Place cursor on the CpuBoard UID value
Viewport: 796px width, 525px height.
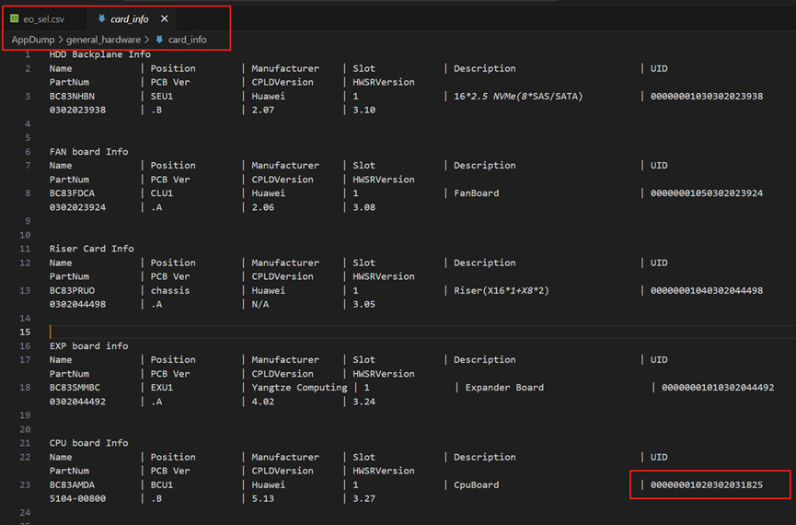[x=706, y=484]
